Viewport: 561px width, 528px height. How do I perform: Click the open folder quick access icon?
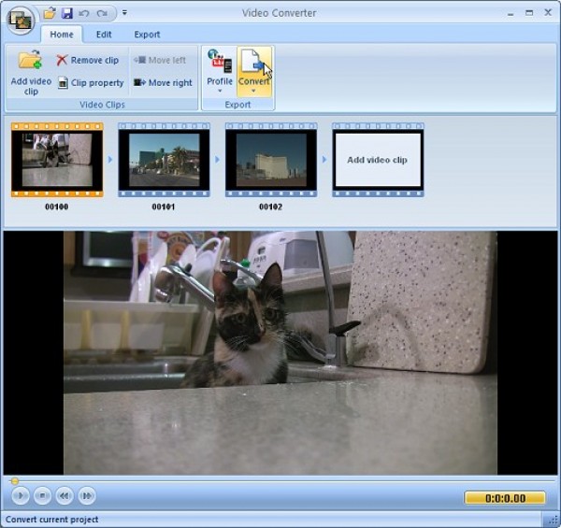(x=50, y=13)
